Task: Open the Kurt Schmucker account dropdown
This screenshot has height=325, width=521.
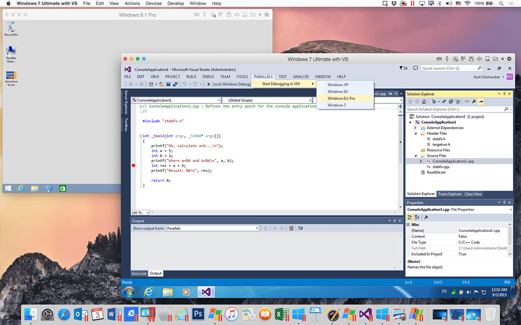Action: [x=489, y=77]
